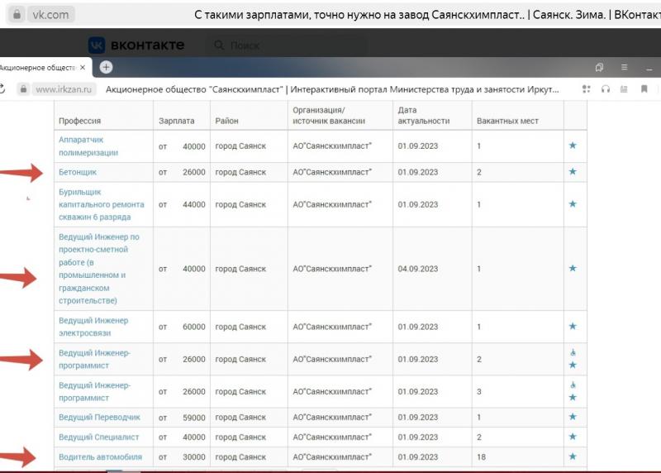The width and height of the screenshot is (661, 473).
Task: Click the Вакантных мест column header
Action: 507,121
